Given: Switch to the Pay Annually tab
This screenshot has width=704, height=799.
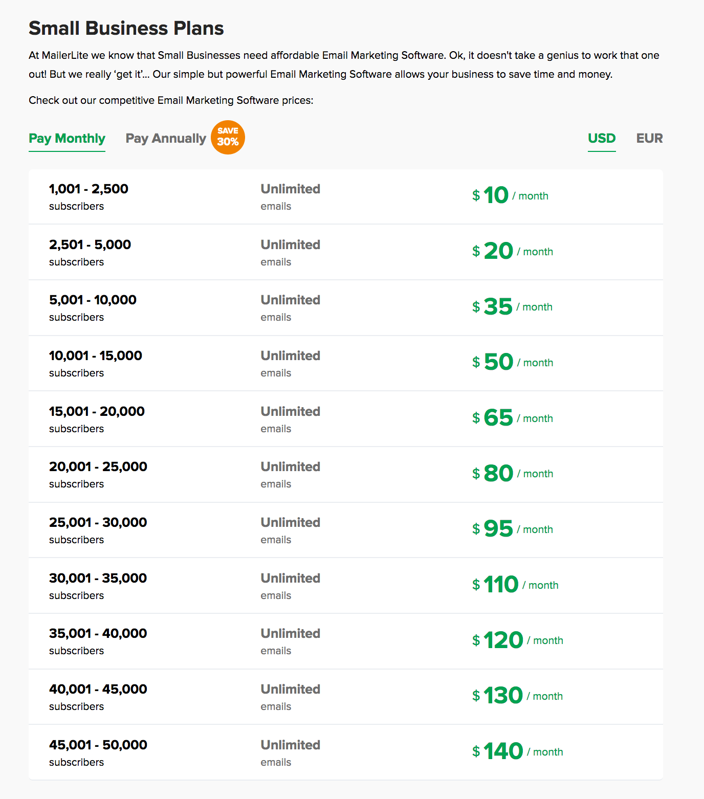Looking at the screenshot, I should (x=166, y=139).
